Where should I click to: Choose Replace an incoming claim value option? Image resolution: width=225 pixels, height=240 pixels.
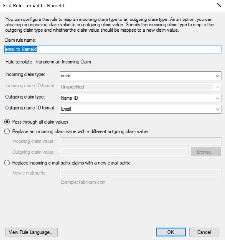tap(7, 132)
